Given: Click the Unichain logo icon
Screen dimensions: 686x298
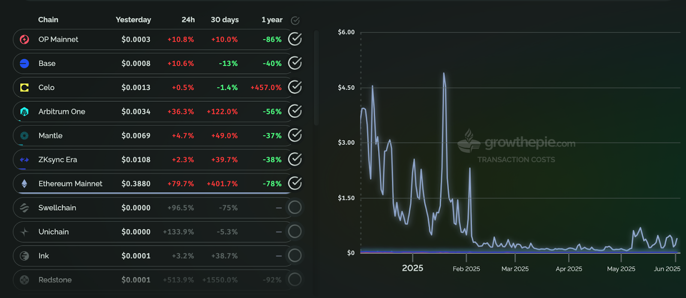Looking at the screenshot, I should click(x=24, y=232).
